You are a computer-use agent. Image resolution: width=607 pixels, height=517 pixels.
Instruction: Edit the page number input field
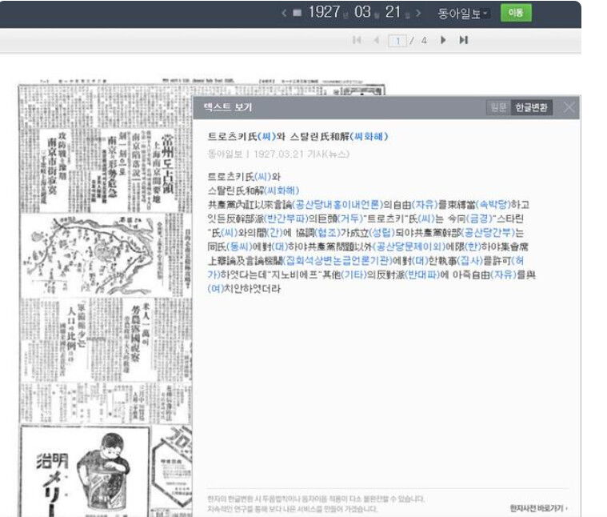coord(397,41)
